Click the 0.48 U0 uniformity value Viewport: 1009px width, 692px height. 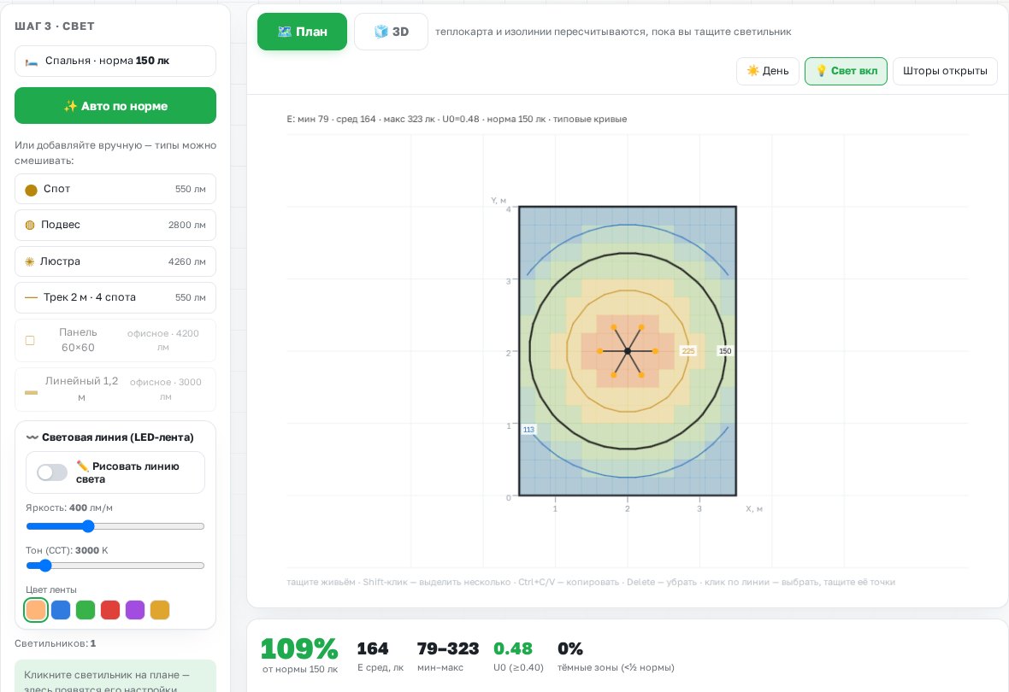click(x=513, y=649)
